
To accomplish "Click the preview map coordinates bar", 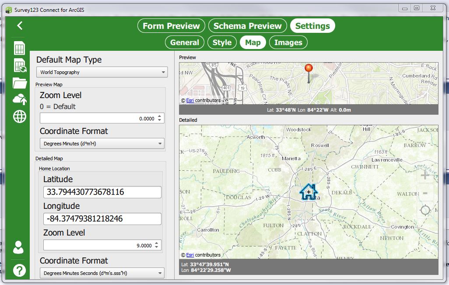I will coord(309,110).
